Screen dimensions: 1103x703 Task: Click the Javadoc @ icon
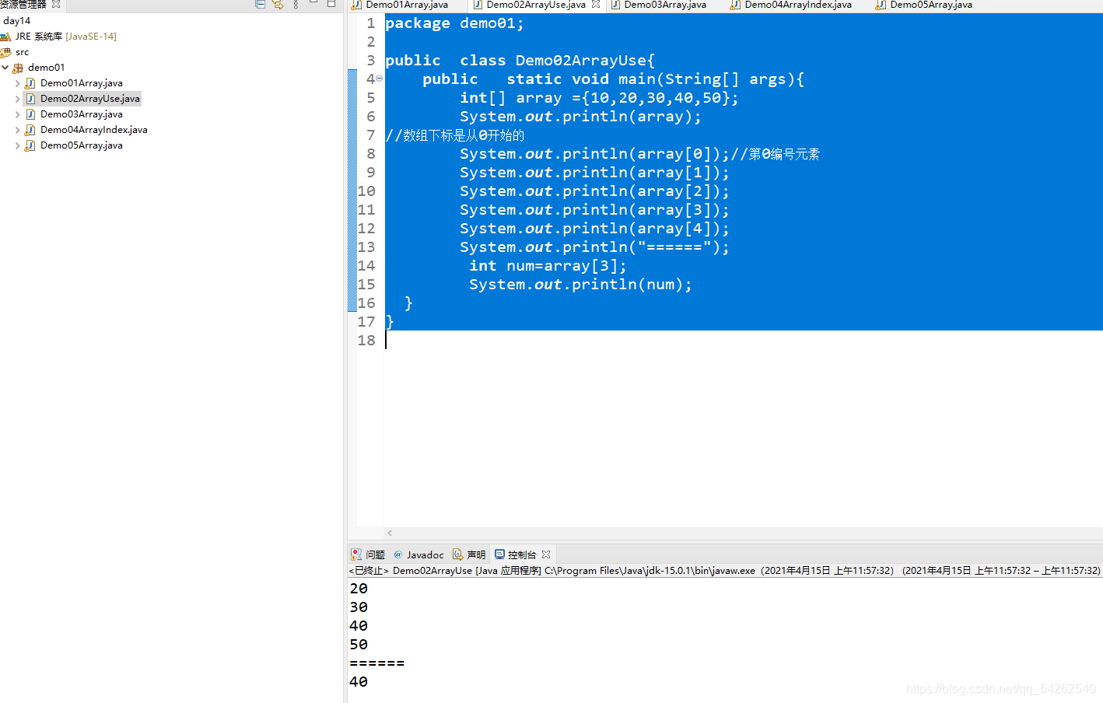(398, 554)
